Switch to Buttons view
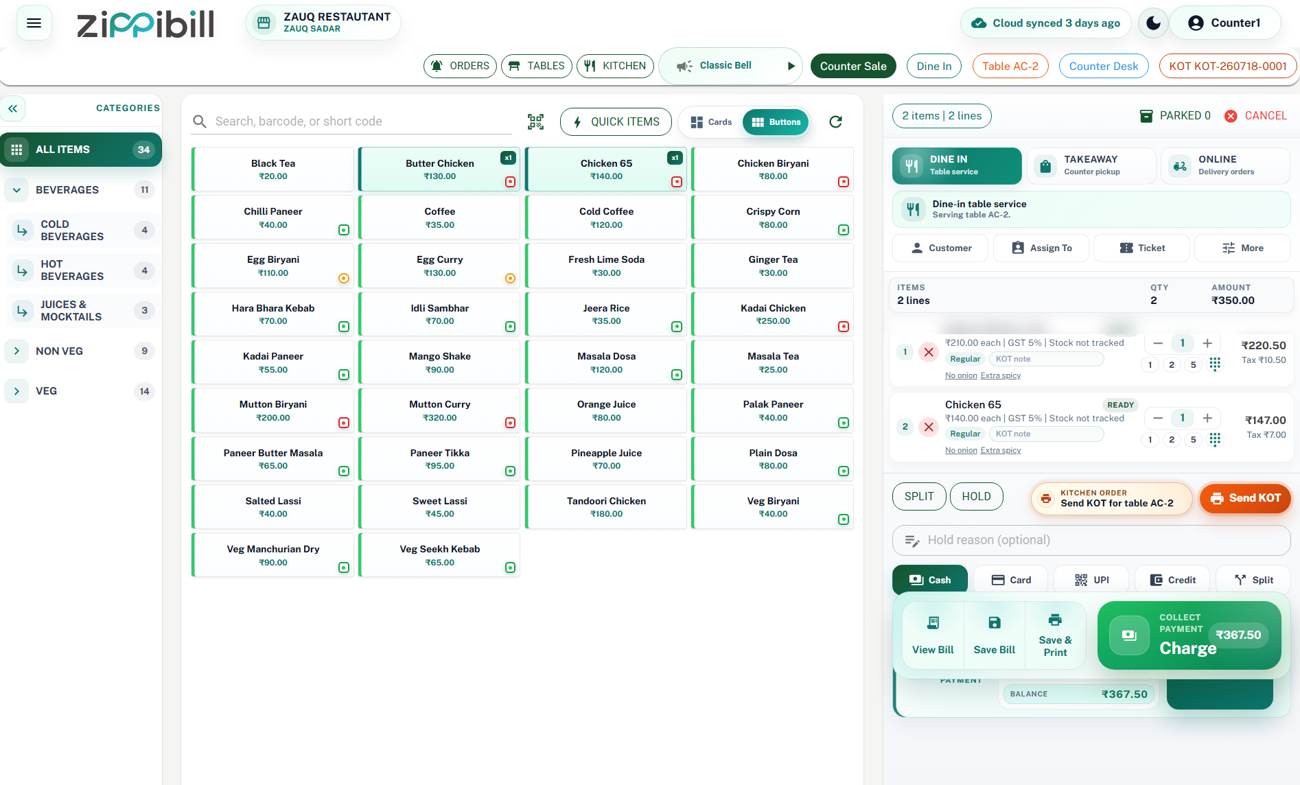 pyautogui.click(x=776, y=122)
